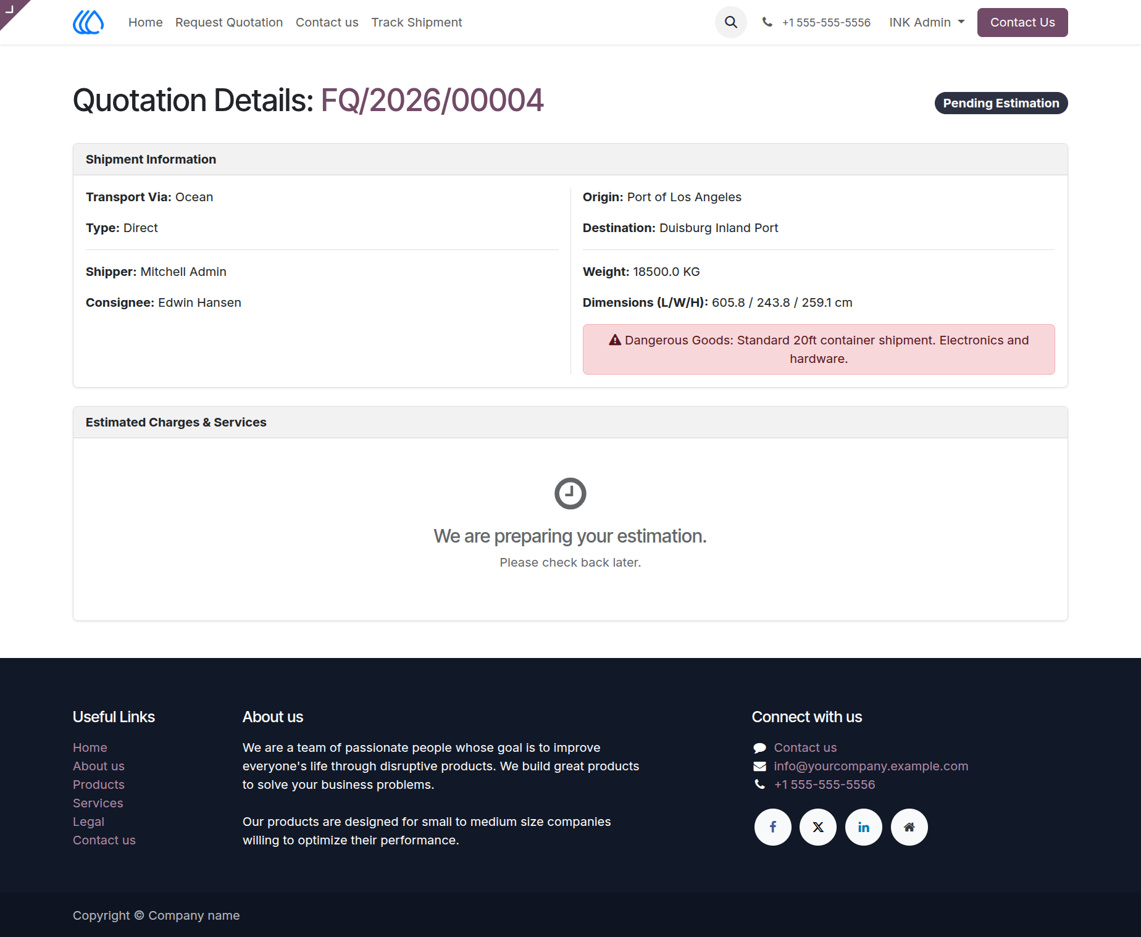Open the Facebook social icon
This screenshot has width=1141, height=937.
coord(773,827)
